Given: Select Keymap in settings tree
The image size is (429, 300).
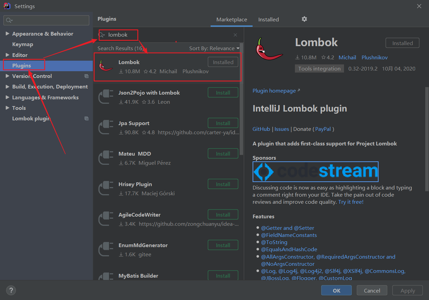Looking at the screenshot, I should pos(23,44).
